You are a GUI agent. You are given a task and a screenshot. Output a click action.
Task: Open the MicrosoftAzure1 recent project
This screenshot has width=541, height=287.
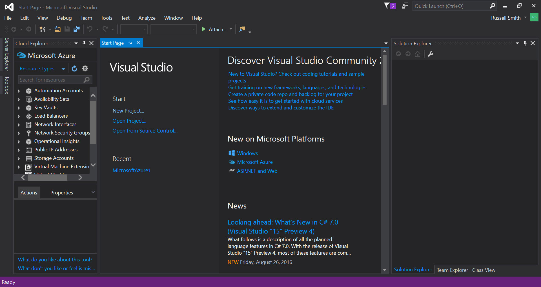coord(132,171)
